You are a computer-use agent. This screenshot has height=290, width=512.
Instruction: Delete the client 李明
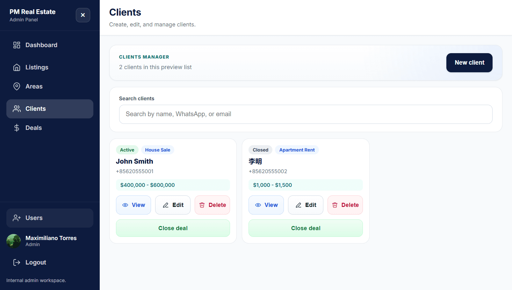[x=345, y=205]
